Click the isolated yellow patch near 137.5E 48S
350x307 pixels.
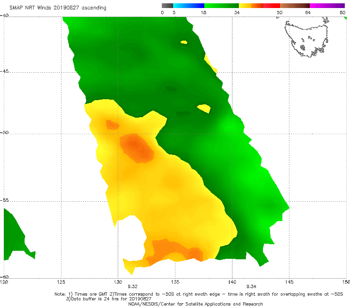click(x=204, y=108)
